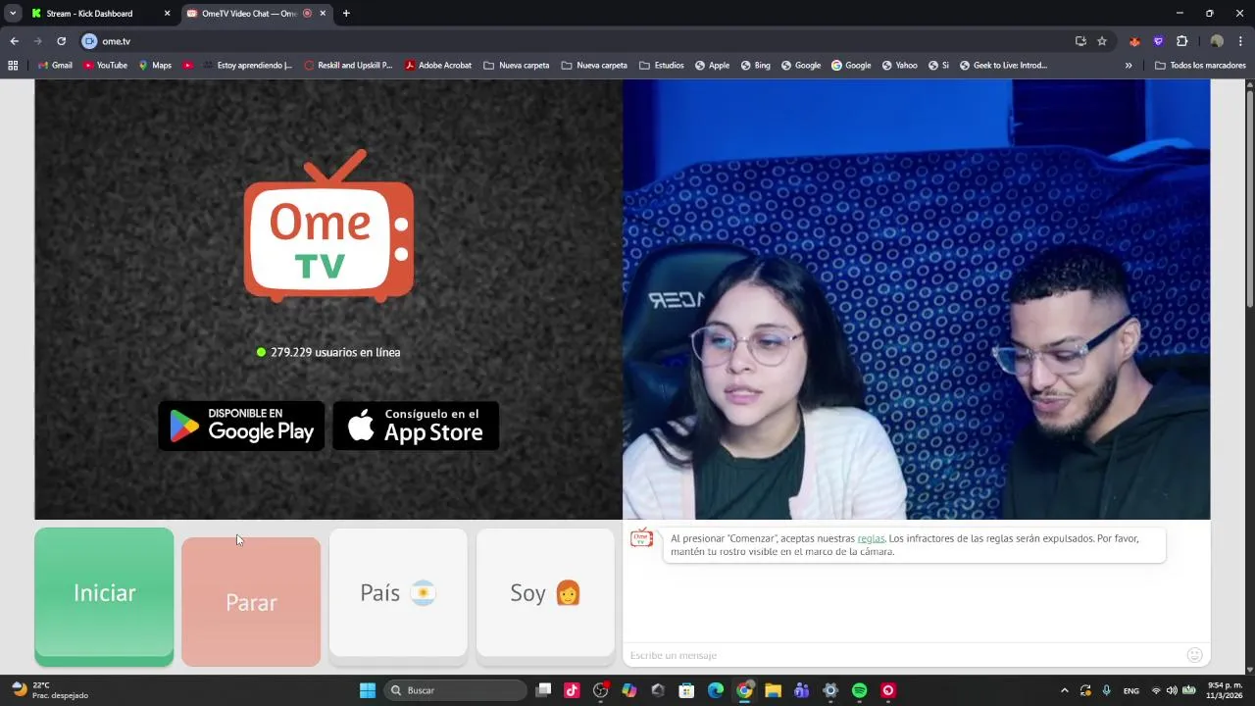The width and height of the screenshot is (1255, 706).
Task: Open Microsoft Edge from the taskbar
Action: click(716, 690)
